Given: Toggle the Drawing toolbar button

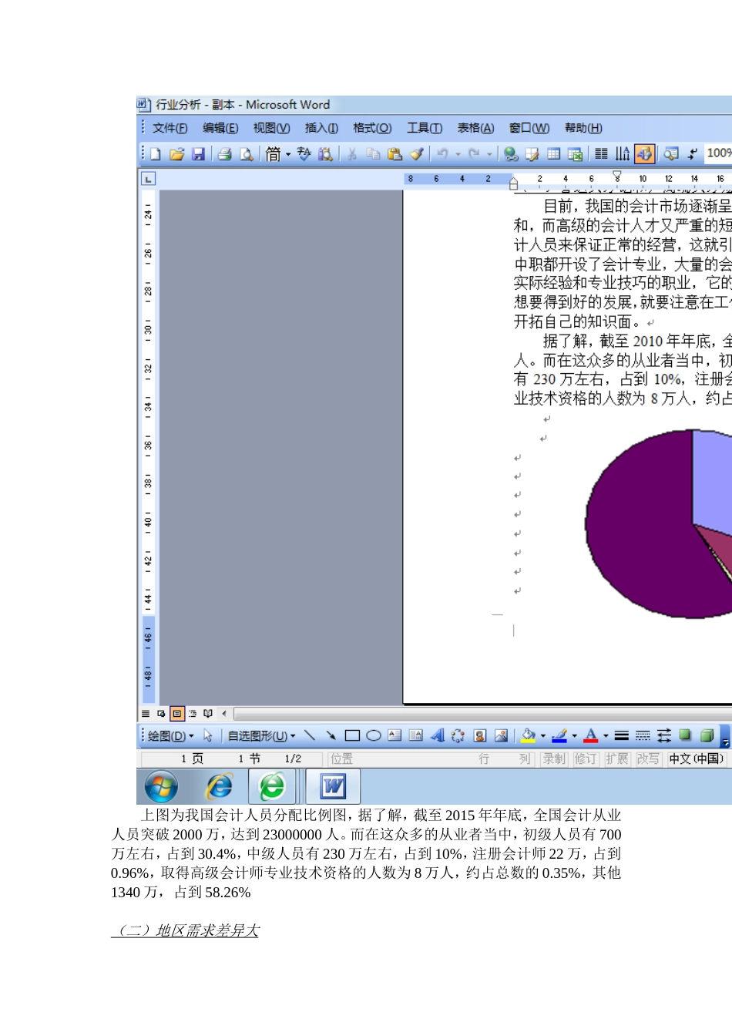Looking at the screenshot, I should 645,154.
